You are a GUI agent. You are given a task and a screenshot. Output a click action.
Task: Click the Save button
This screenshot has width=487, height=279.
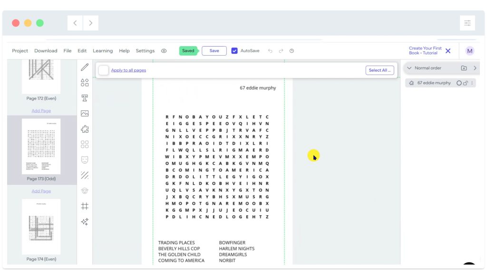[x=214, y=51]
